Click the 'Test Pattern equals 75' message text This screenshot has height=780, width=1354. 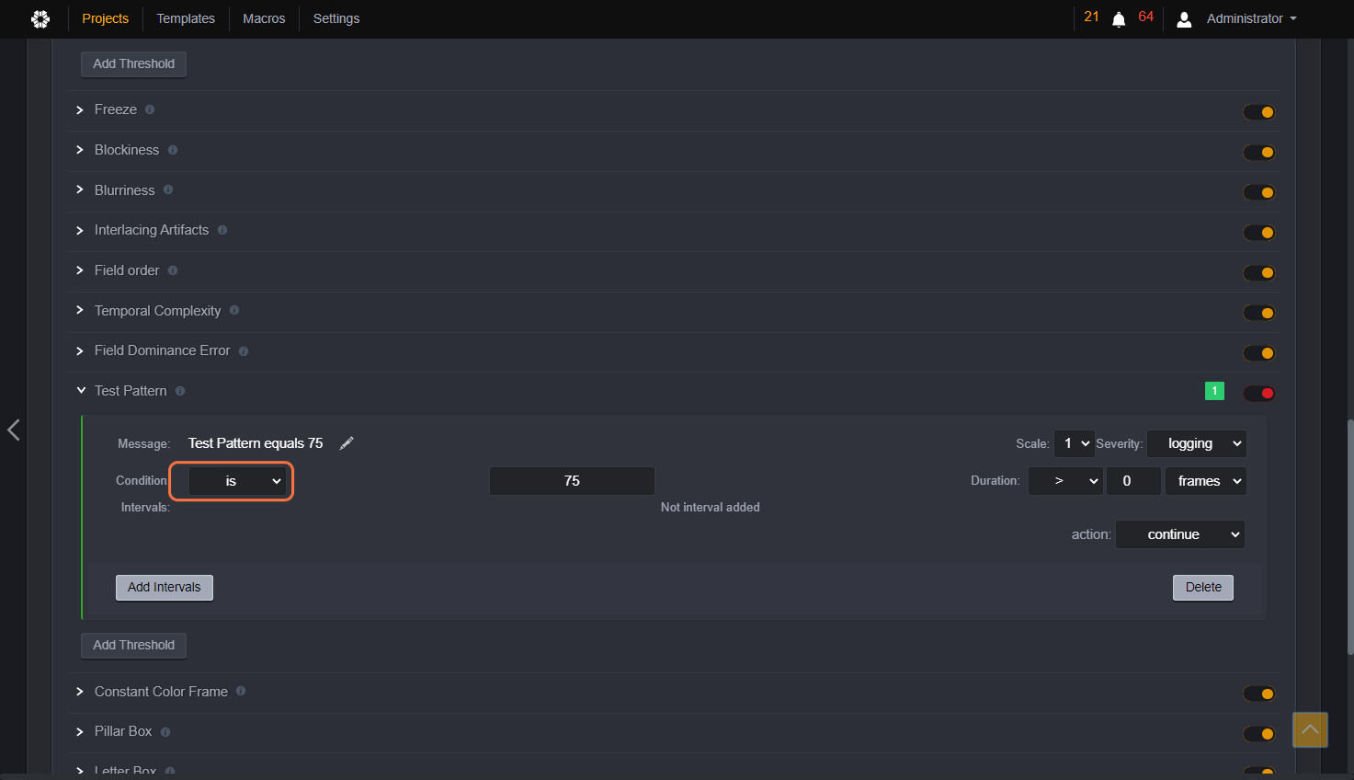click(256, 443)
